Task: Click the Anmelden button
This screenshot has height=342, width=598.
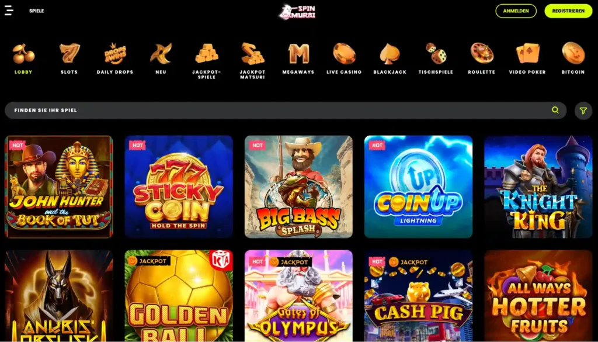Action: pos(516,11)
